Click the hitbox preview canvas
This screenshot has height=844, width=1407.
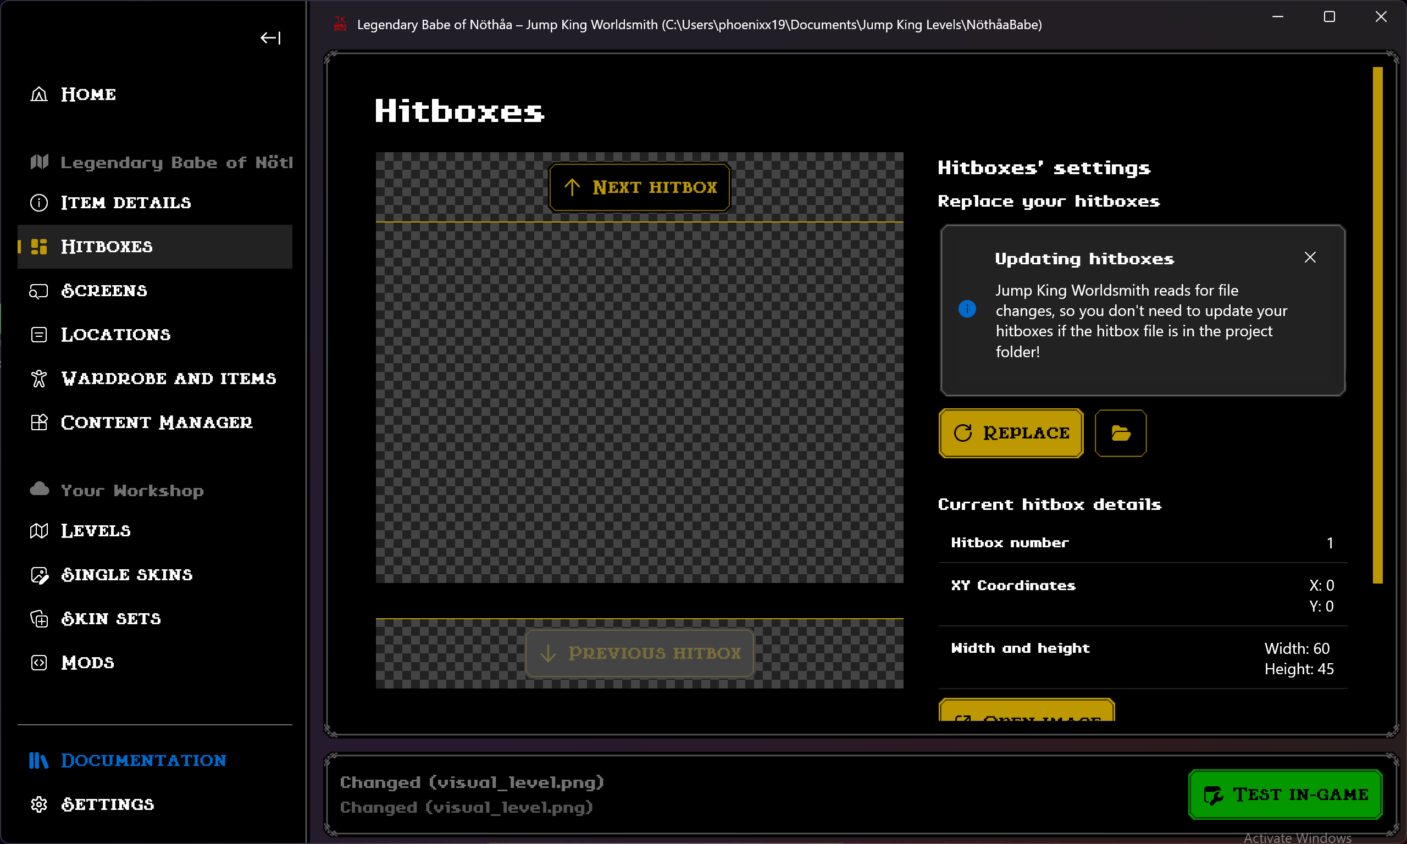[x=639, y=402]
